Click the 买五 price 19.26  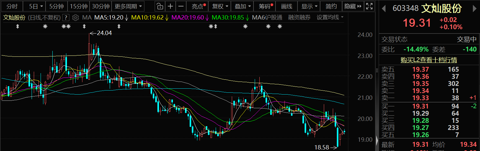pyautogui.click(x=421, y=135)
